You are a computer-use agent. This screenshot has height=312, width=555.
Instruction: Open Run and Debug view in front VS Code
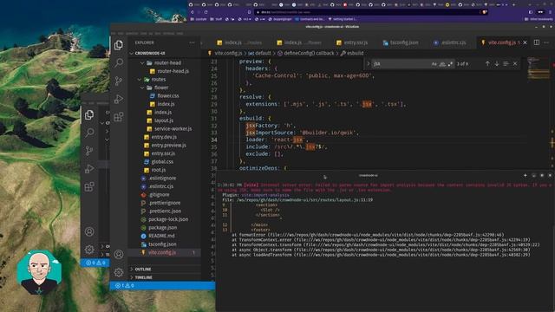click(x=119, y=99)
